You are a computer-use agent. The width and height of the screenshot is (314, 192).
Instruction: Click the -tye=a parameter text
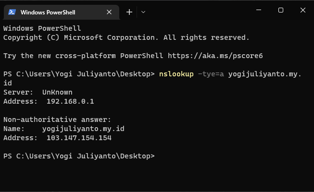pos(211,74)
